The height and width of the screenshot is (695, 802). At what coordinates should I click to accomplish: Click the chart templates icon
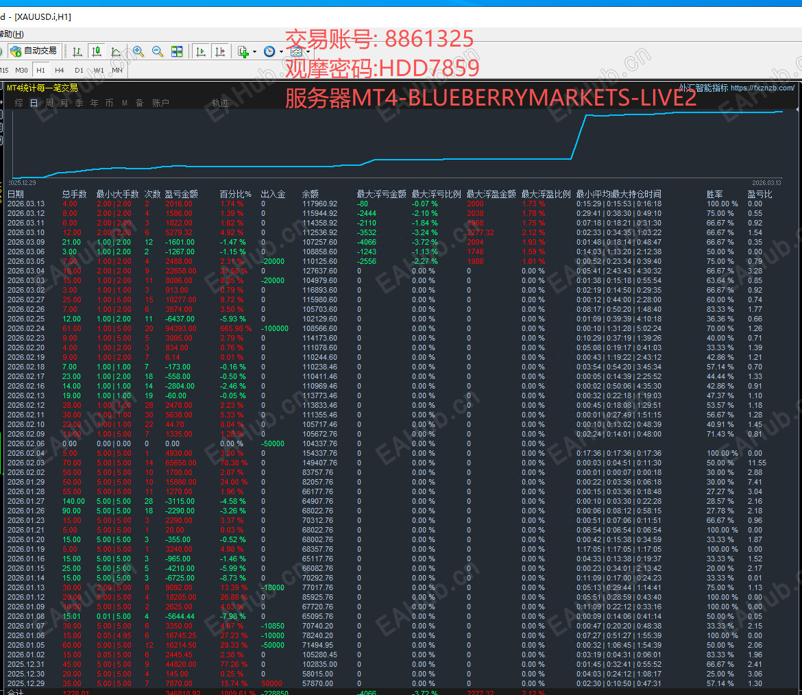click(x=296, y=51)
